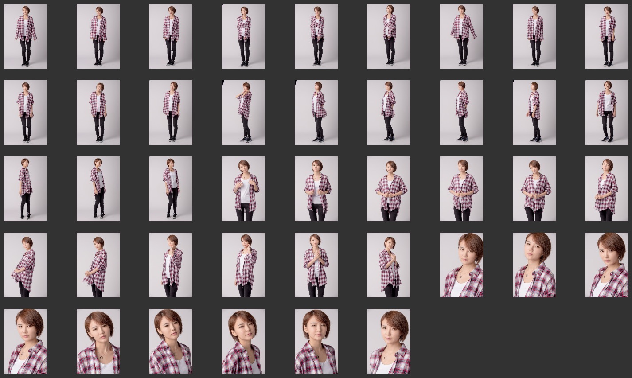
Task: Choose the first thumbnail in the second row
Action: pyautogui.click(x=25, y=113)
